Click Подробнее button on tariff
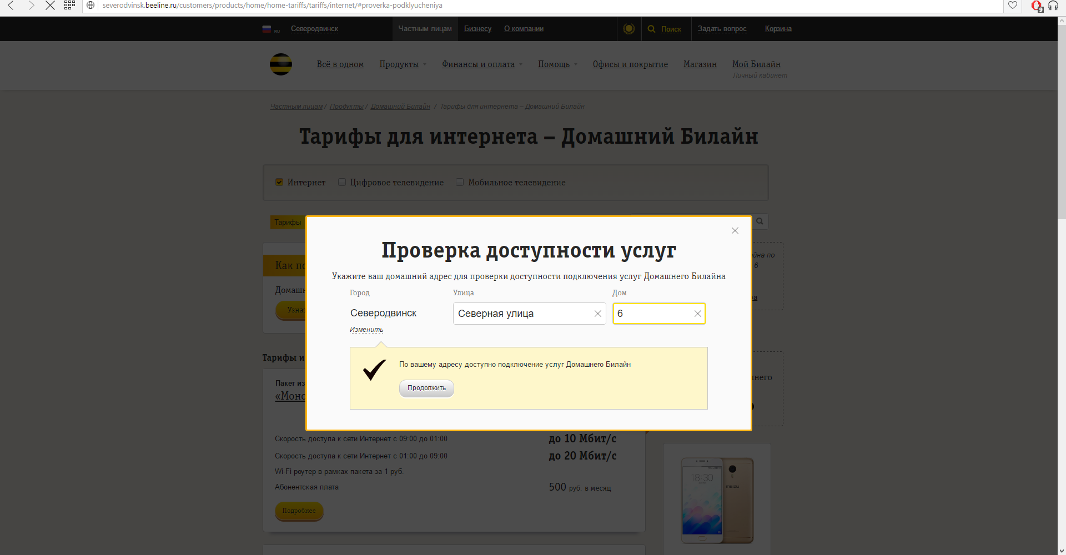 (299, 511)
